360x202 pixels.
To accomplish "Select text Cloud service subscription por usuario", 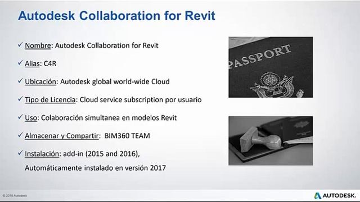I will [x=141, y=100].
